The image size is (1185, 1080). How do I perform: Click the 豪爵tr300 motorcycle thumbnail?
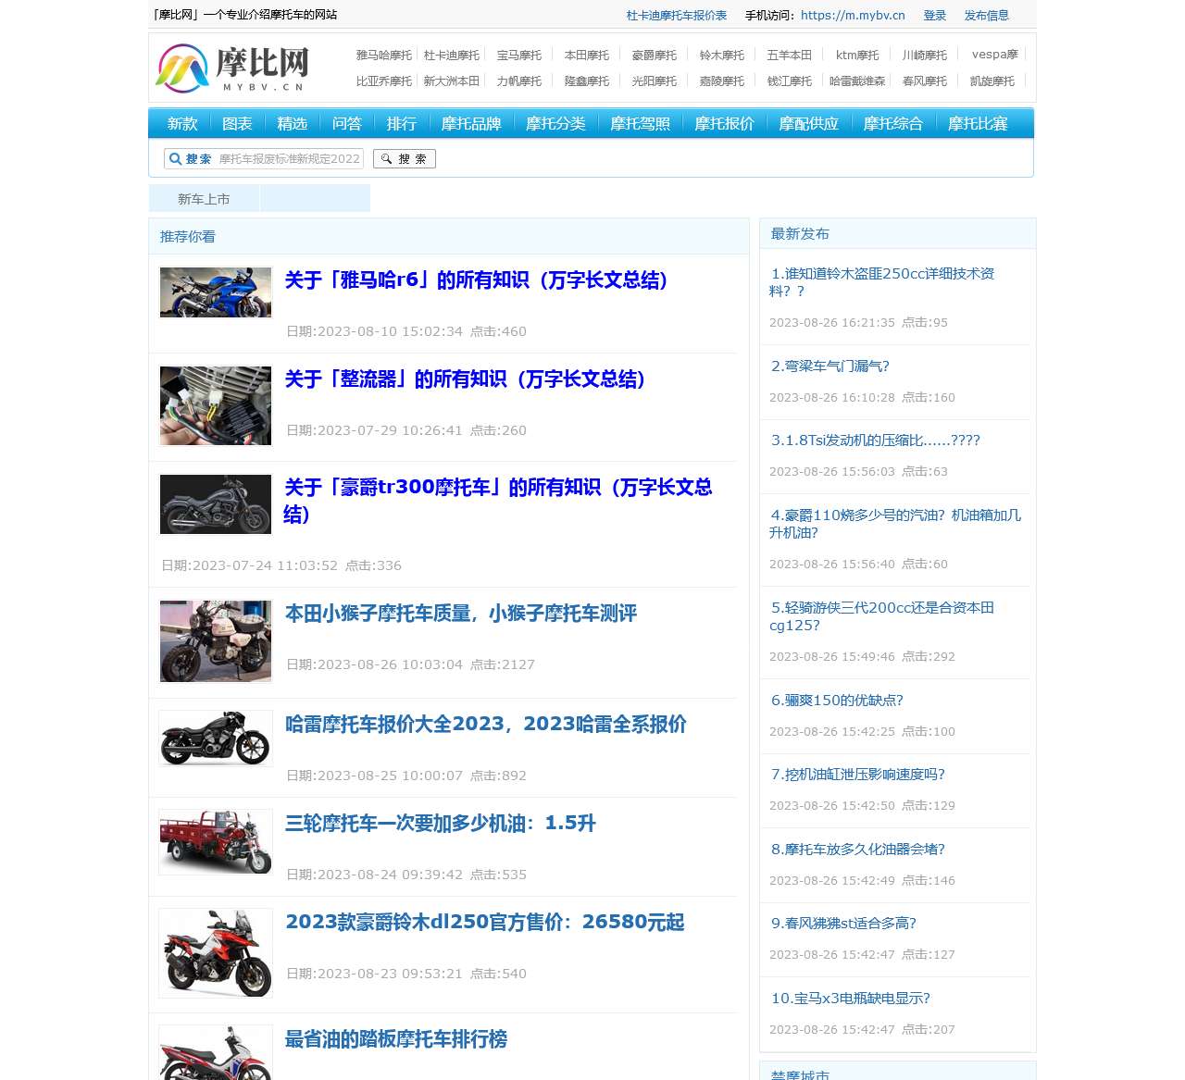pyautogui.click(x=216, y=504)
